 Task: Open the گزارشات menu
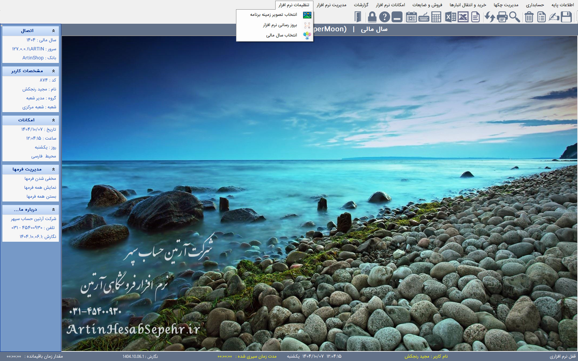pyautogui.click(x=361, y=5)
